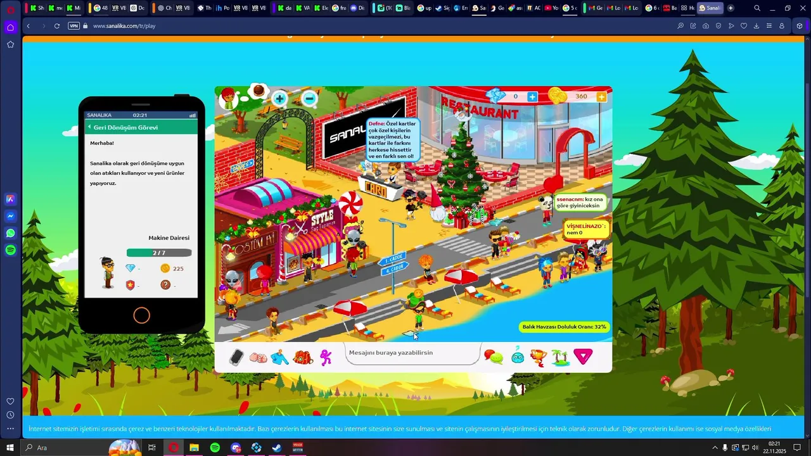811x456 pixels.
Task: Type in the 'Mesajını buraya yazabilirsin' field
Action: (x=413, y=353)
